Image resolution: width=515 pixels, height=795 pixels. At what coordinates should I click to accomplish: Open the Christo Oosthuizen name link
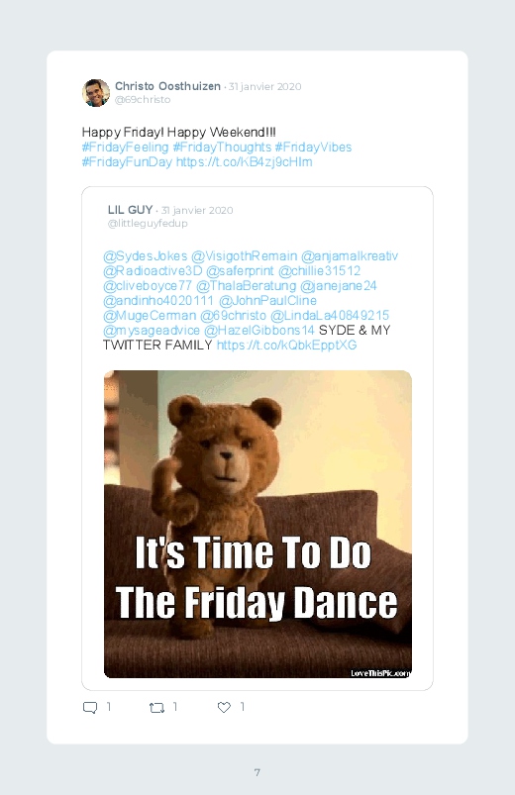(x=168, y=86)
